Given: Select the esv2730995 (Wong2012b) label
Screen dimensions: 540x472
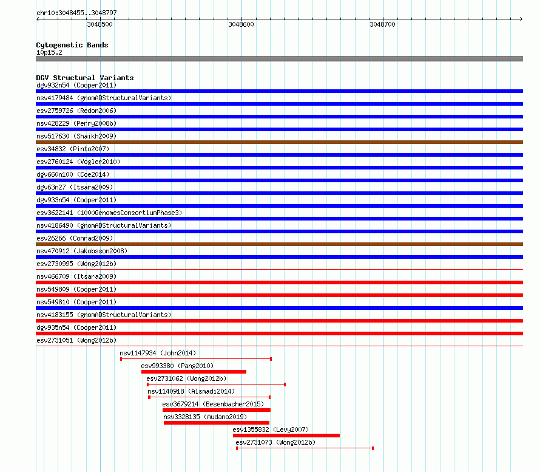Looking at the screenshot, I should (76, 264).
